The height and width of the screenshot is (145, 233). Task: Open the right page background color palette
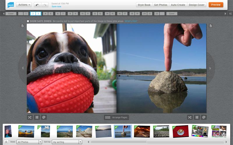(204, 117)
